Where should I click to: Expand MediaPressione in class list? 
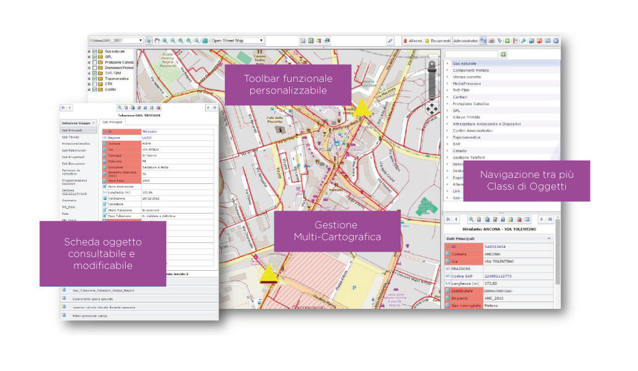click(x=448, y=84)
